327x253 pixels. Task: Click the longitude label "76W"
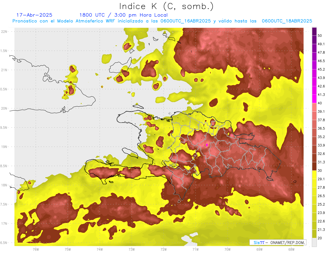point(36,249)
